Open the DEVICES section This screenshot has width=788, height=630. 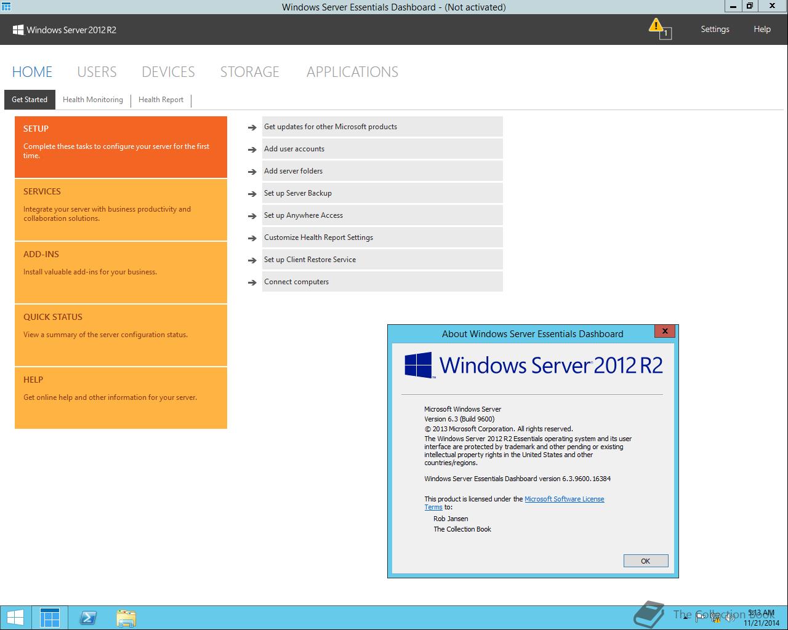pyautogui.click(x=168, y=72)
